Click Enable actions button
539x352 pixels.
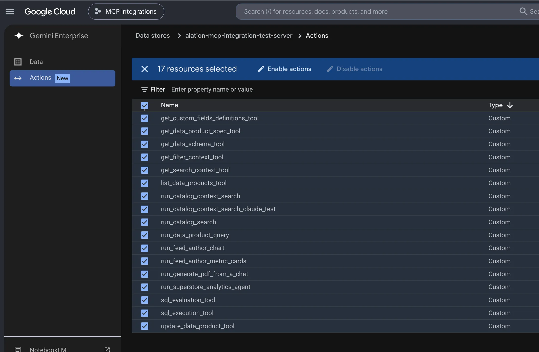284,69
